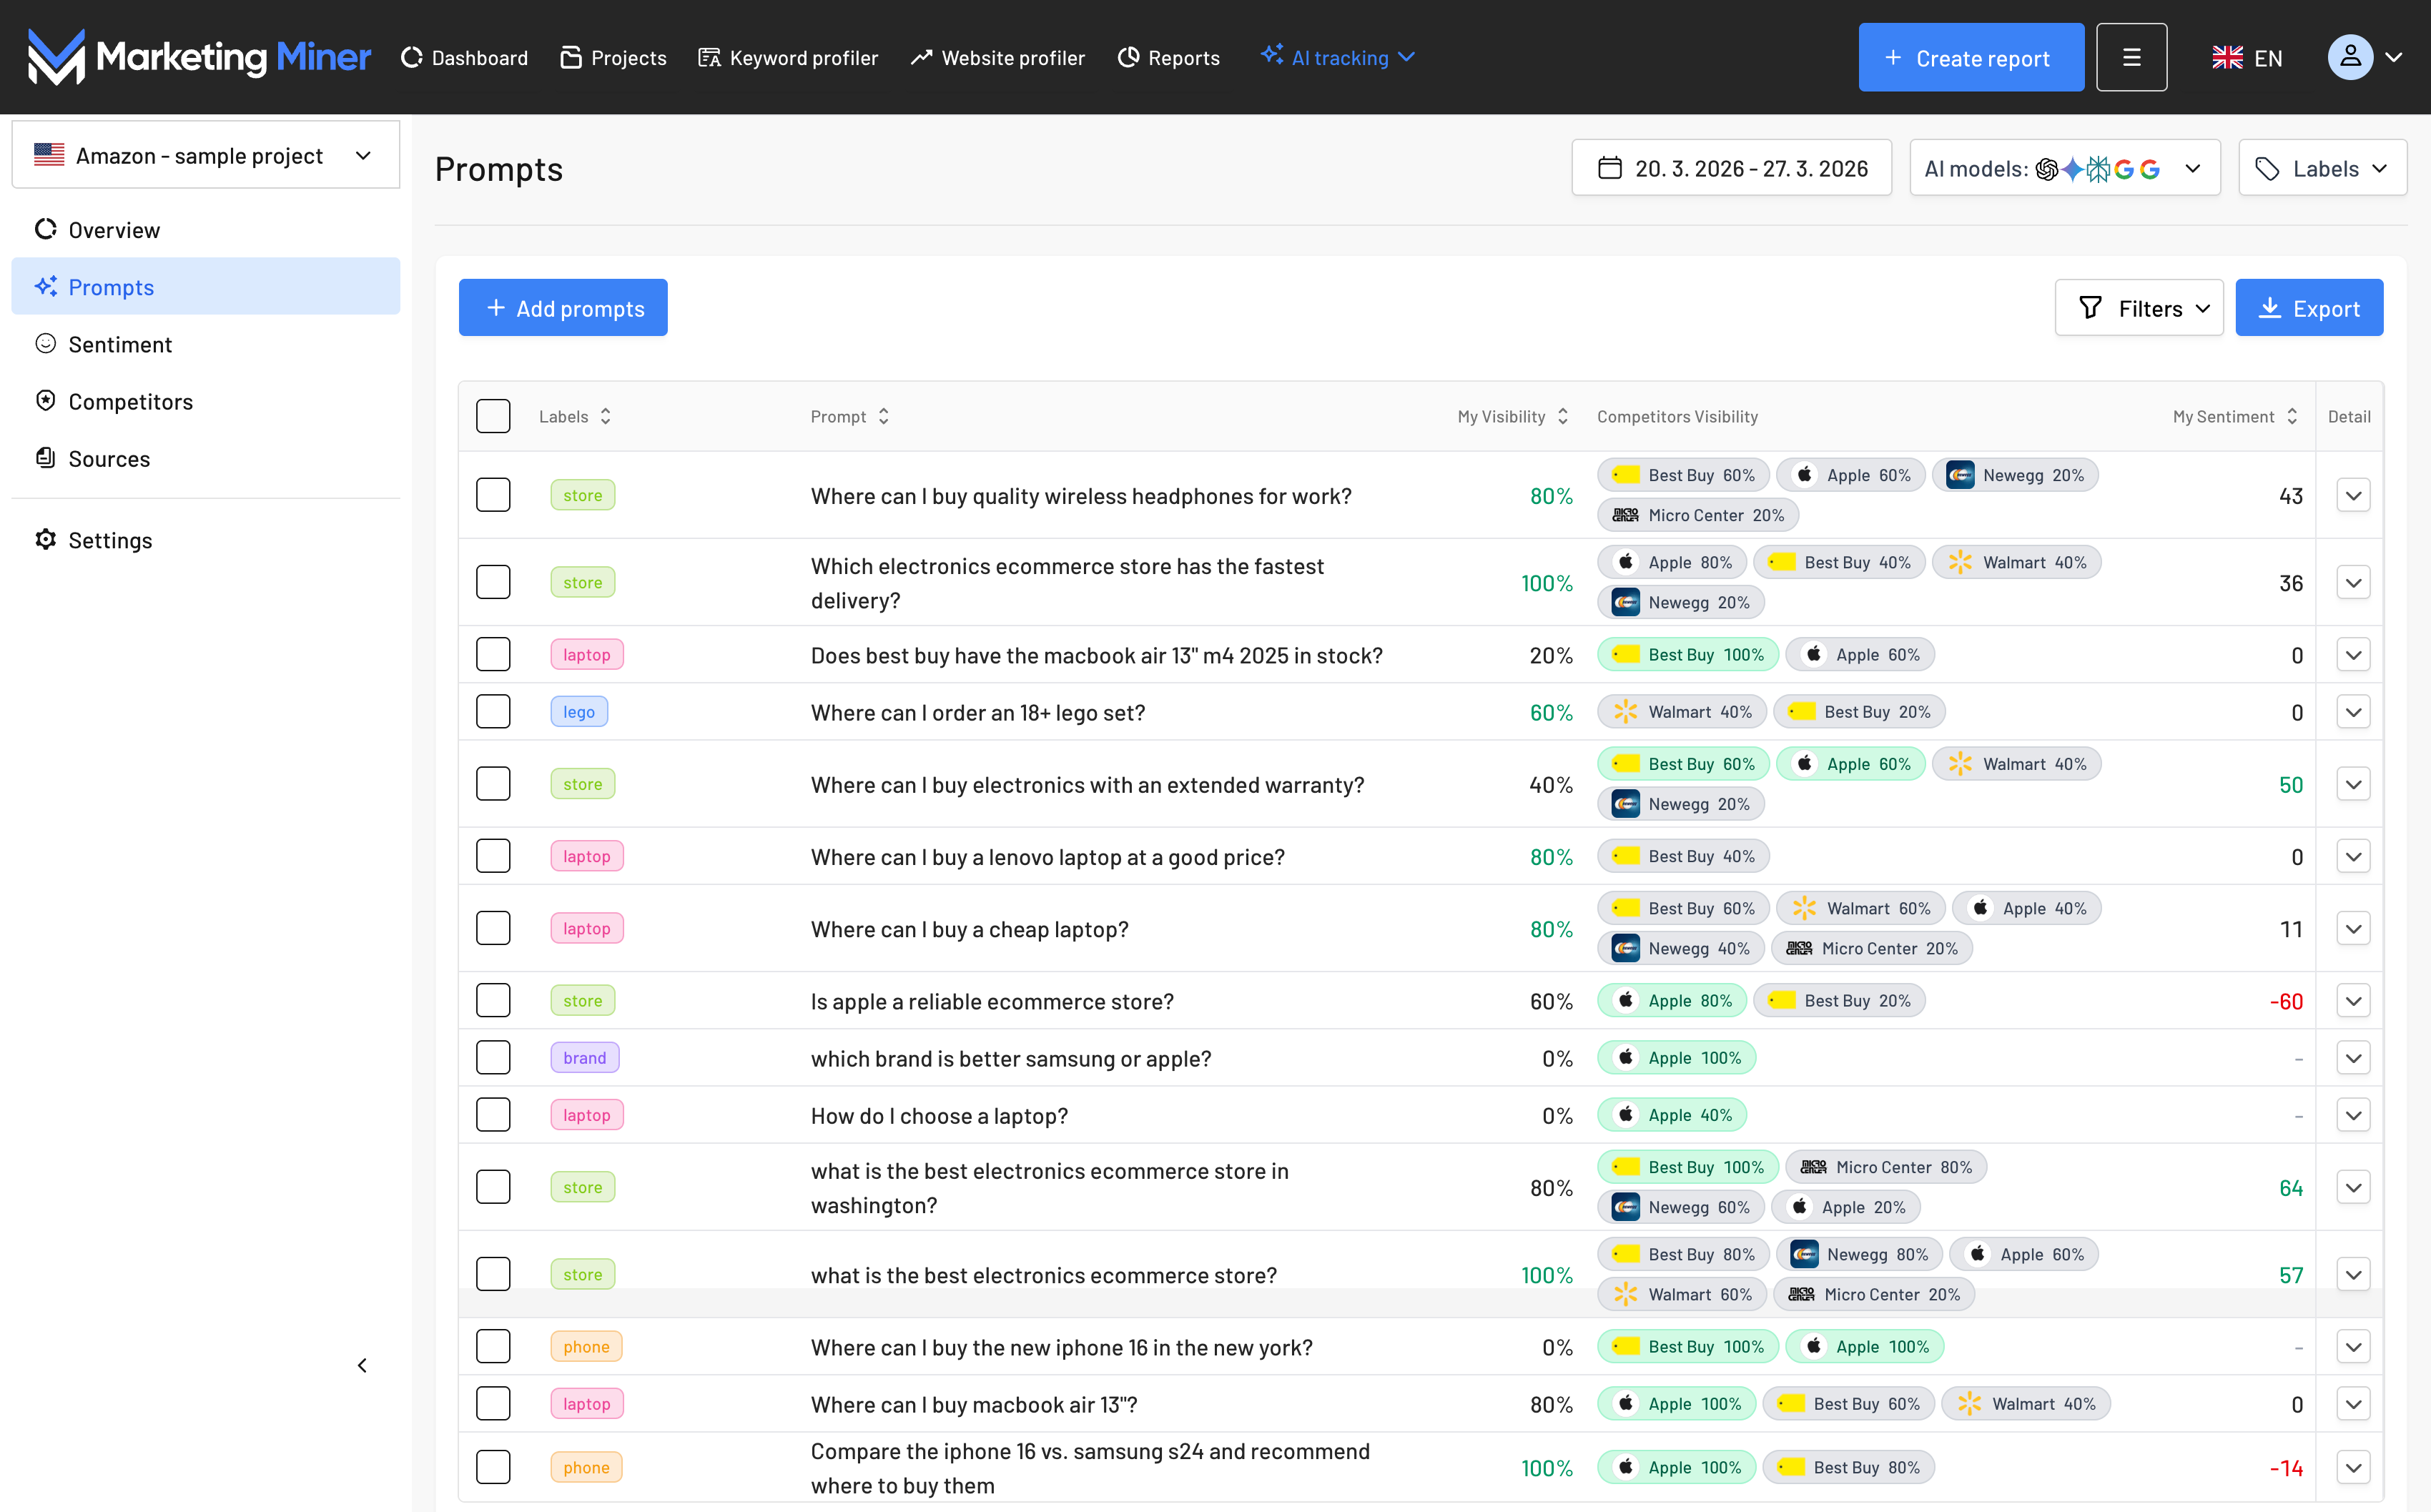2431x1512 pixels.
Task: Click the purple brand label tag
Action: [x=584, y=1058]
